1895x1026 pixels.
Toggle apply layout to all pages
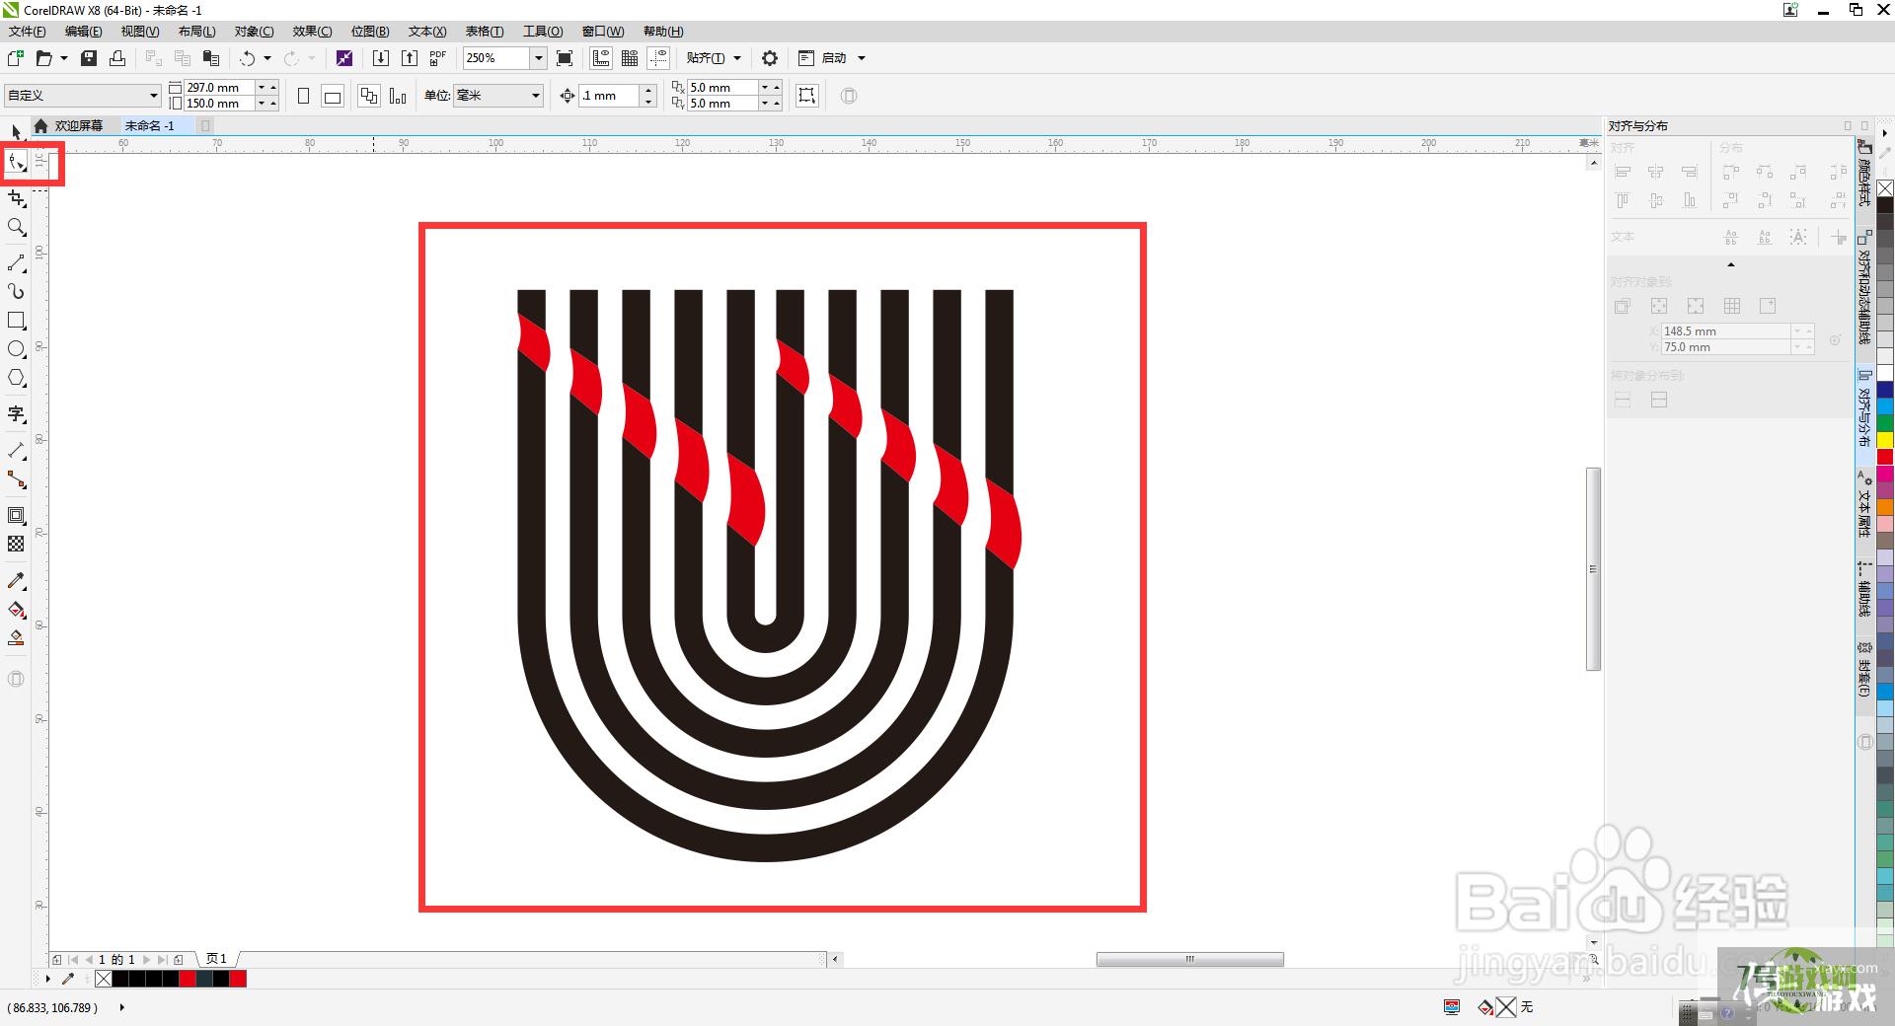pyautogui.click(x=369, y=96)
